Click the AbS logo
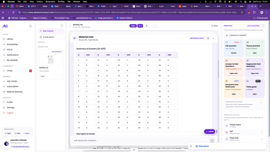Image resolution: width=270 pixels, height=152 pixels. (5, 26)
